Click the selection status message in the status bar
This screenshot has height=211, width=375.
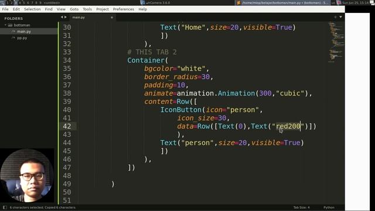tap(43, 207)
